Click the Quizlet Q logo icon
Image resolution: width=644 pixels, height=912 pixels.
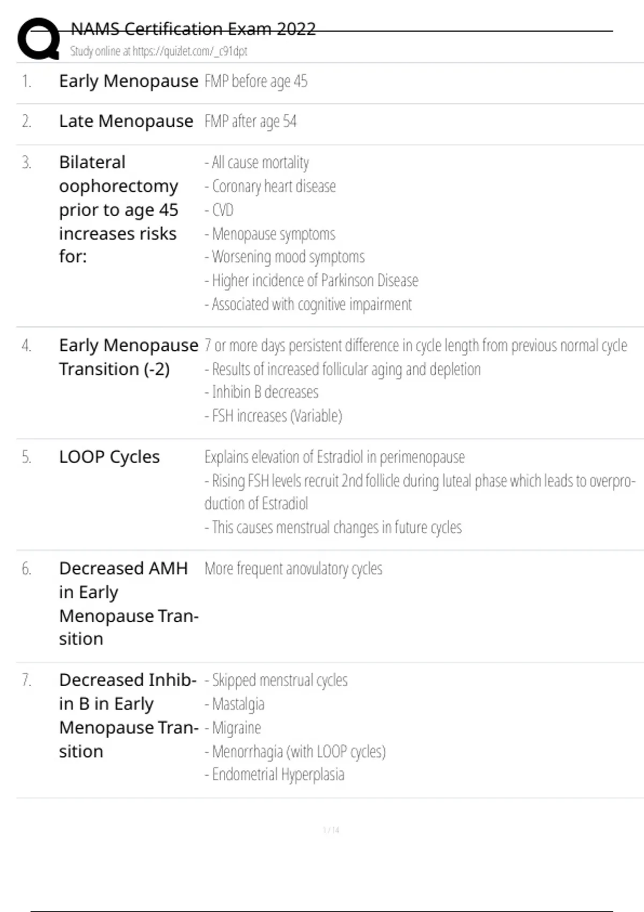tap(38, 39)
